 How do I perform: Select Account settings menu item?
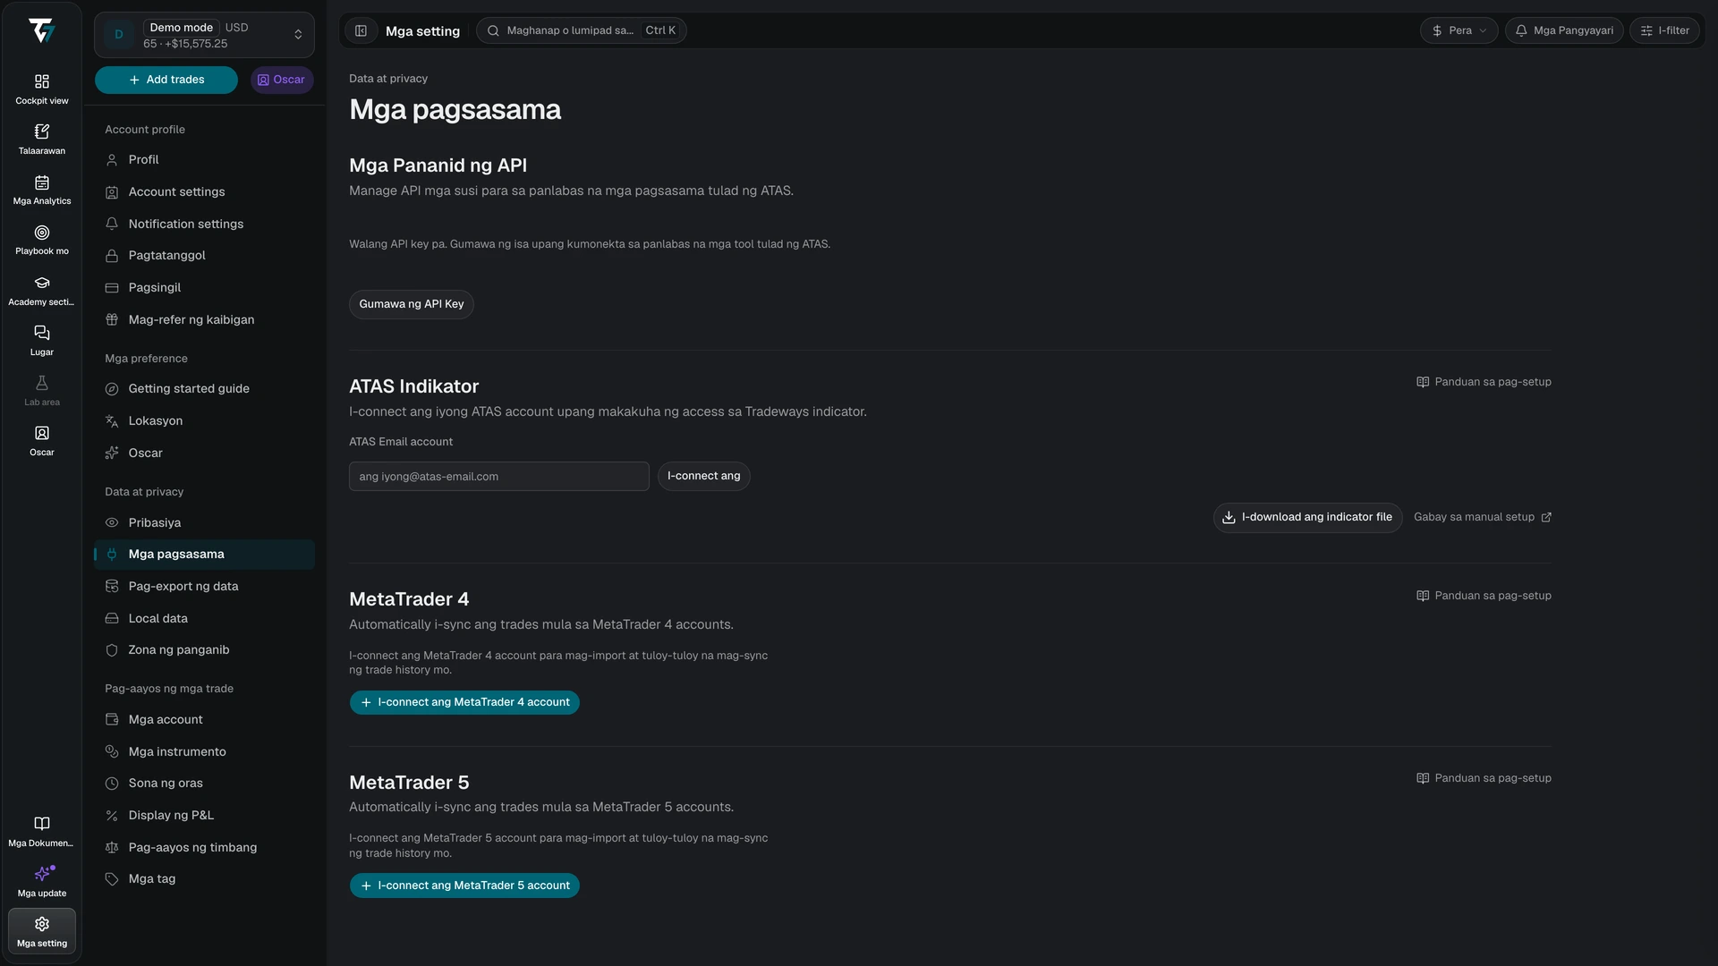tap(204, 192)
